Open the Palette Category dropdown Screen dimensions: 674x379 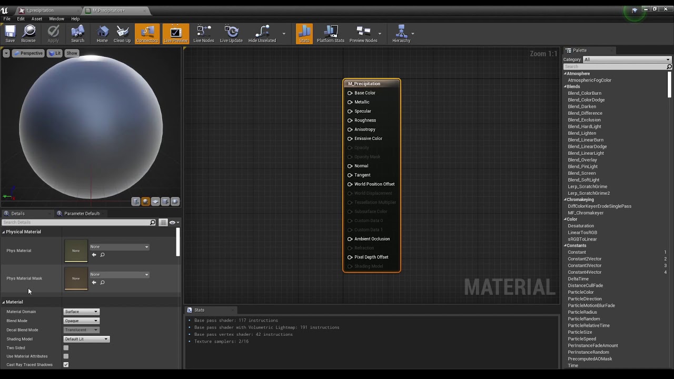(x=627, y=59)
